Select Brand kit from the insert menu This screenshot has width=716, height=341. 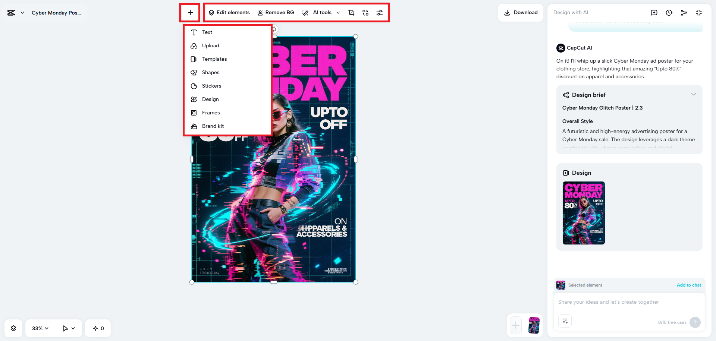pyautogui.click(x=213, y=126)
